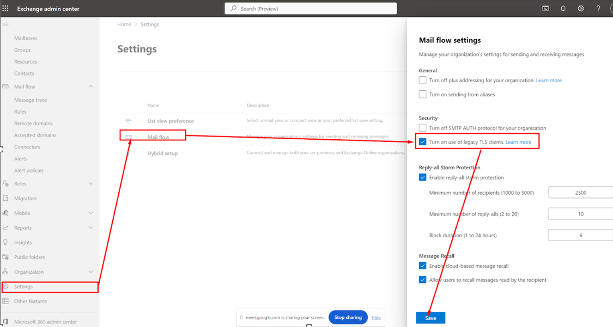Click the Description column header
This screenshot has width=613, height=327.
(258, 106)
